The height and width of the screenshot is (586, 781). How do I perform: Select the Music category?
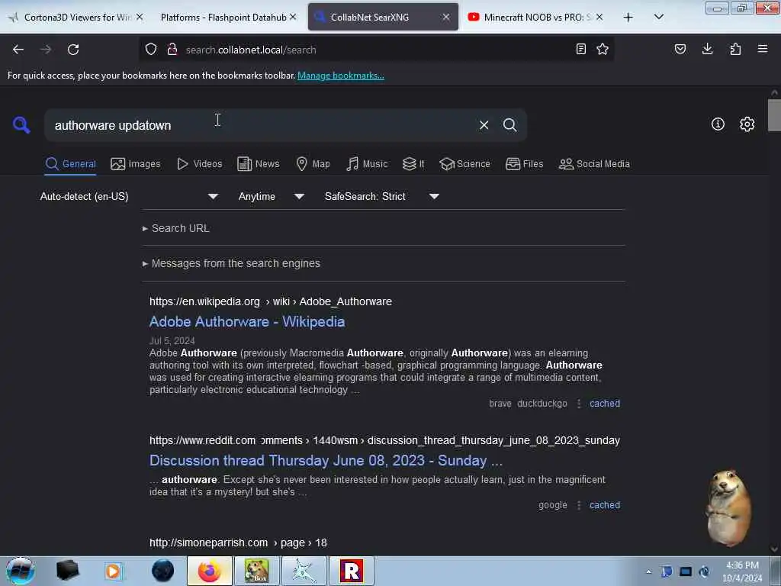tap(367, 164)
